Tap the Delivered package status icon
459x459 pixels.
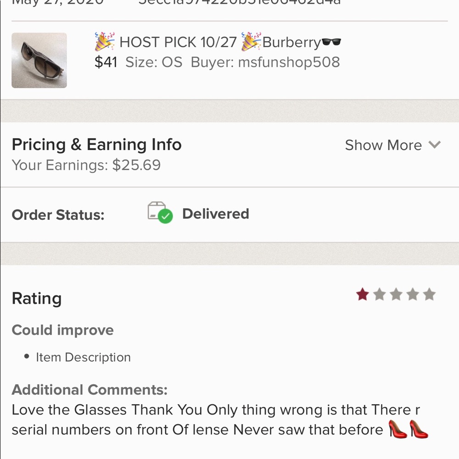[x=160, y=213]
